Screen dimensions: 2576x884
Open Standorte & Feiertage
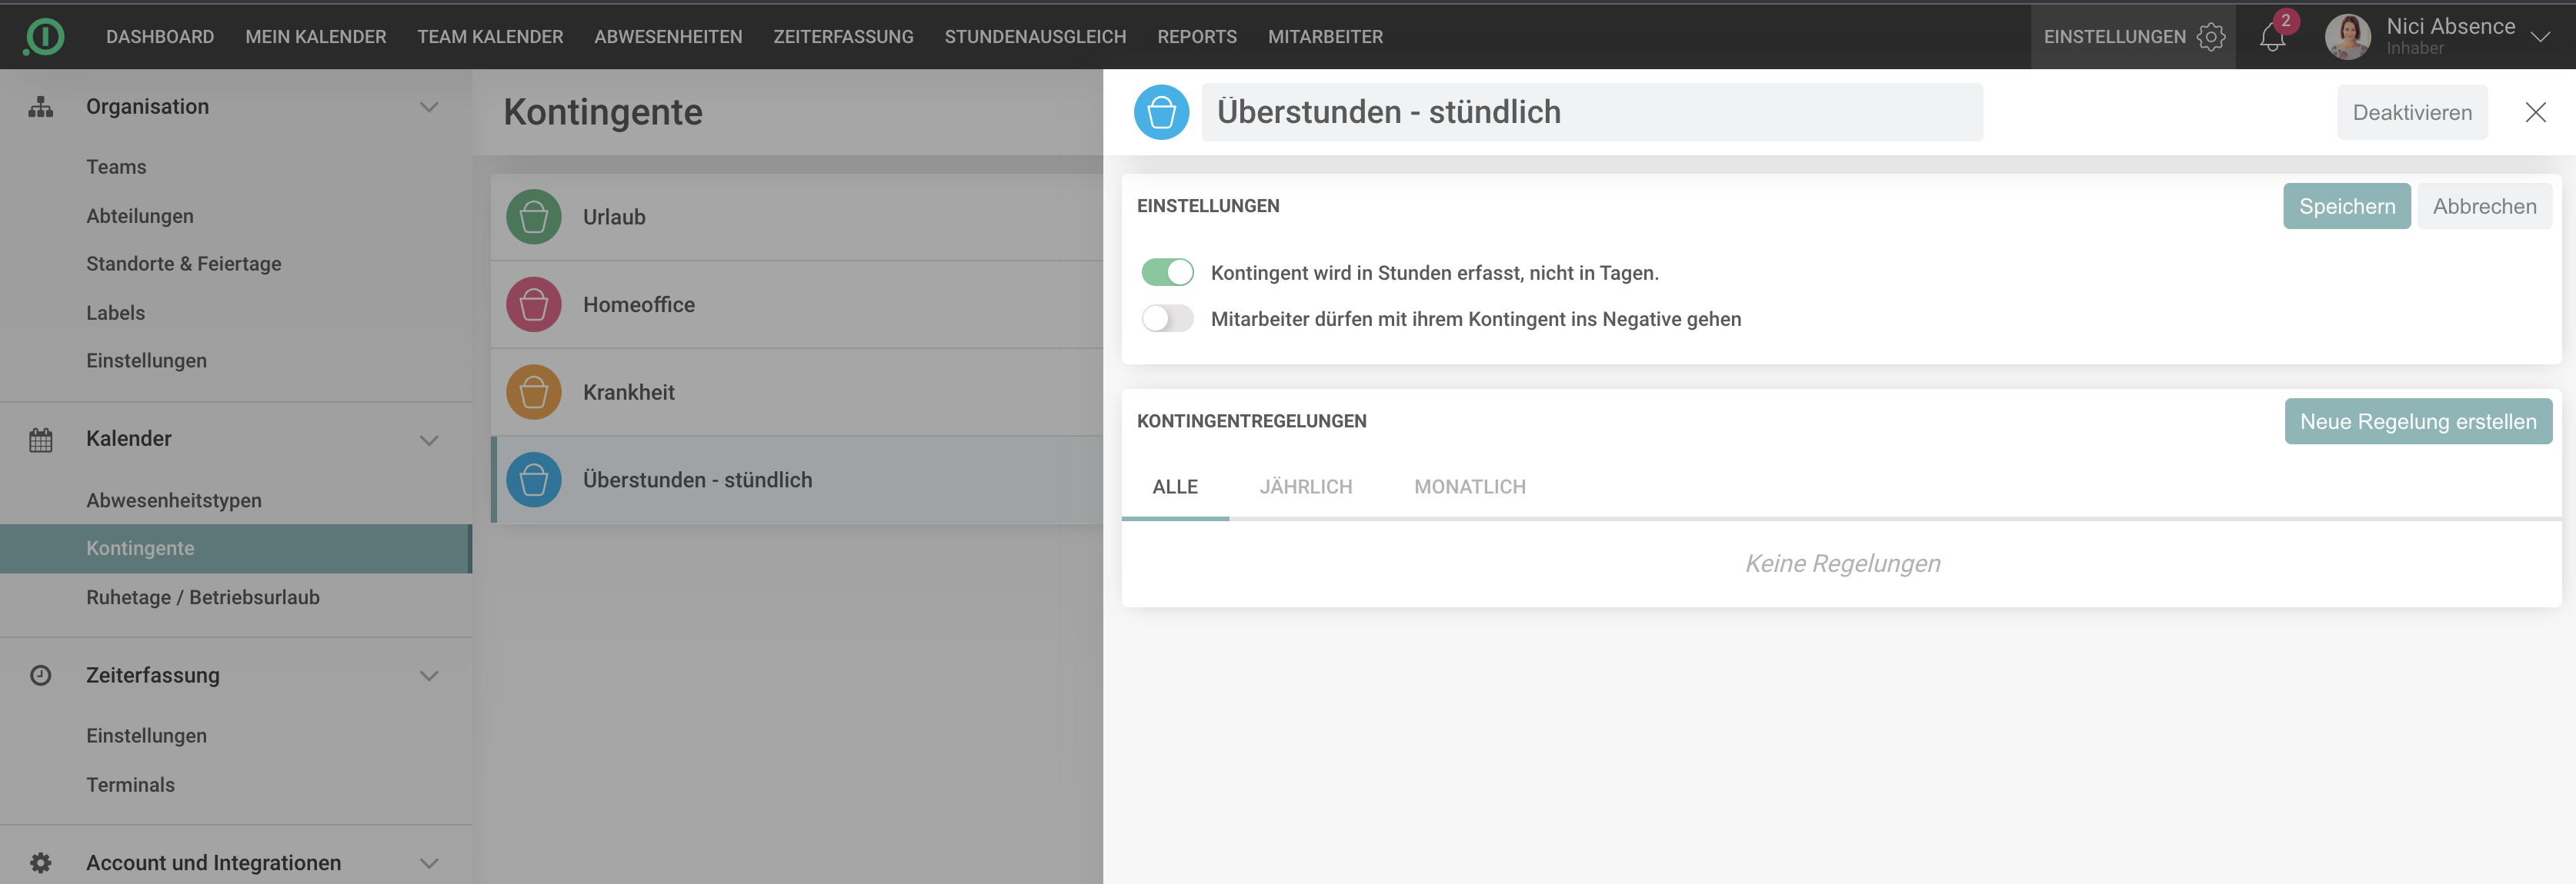click(184, 264)
